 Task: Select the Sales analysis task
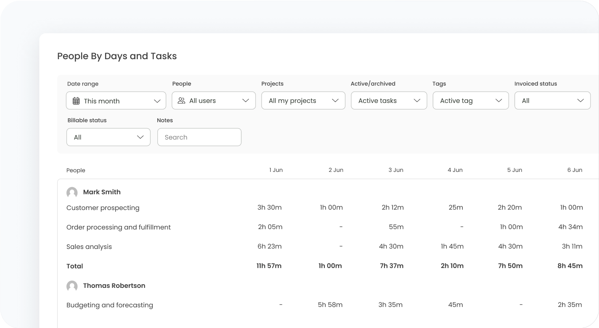click(89, 247)
